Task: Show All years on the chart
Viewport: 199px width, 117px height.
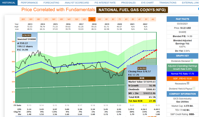Action: pyautogui.click(x=153, y=19)
